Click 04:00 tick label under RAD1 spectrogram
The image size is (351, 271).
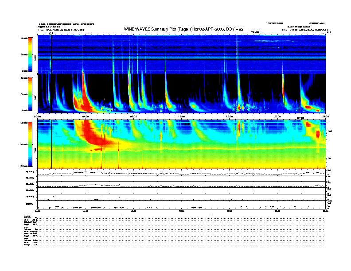tap(86, 116)
